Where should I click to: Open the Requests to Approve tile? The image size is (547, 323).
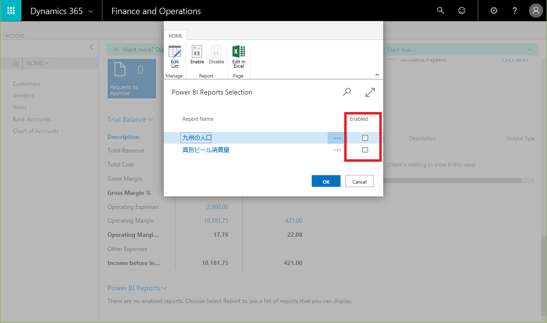pos(132,78)
